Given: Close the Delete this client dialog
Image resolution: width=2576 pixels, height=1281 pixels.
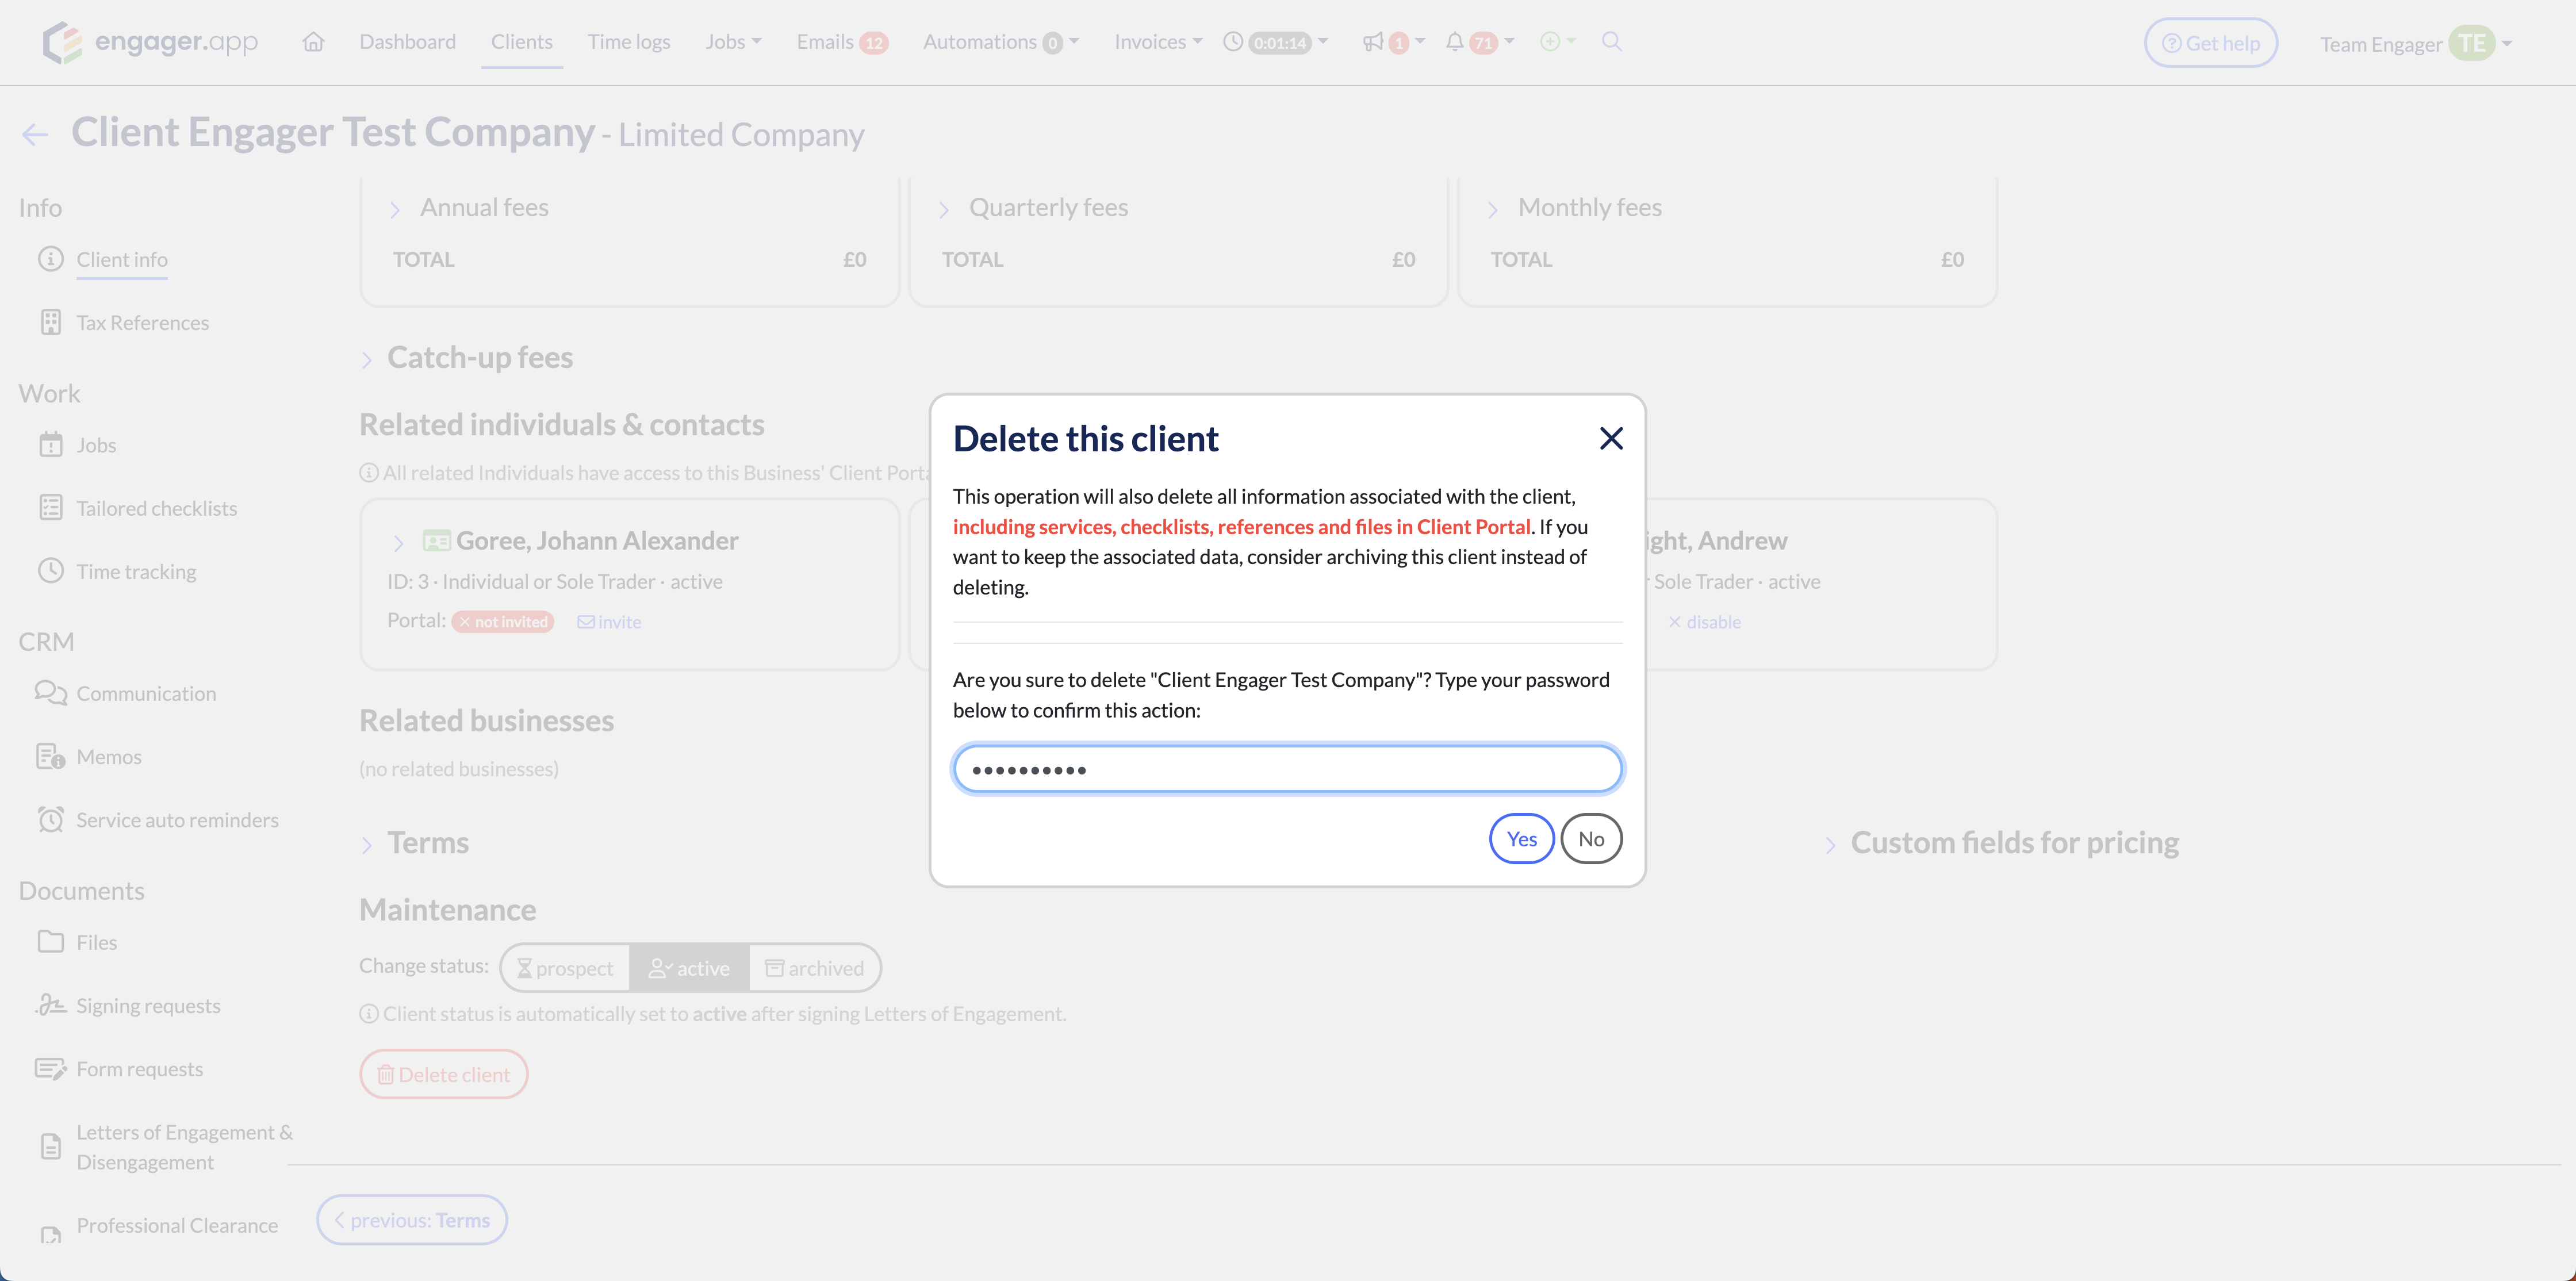Looking at the screenshot, I should click(x=1610, y=438).
